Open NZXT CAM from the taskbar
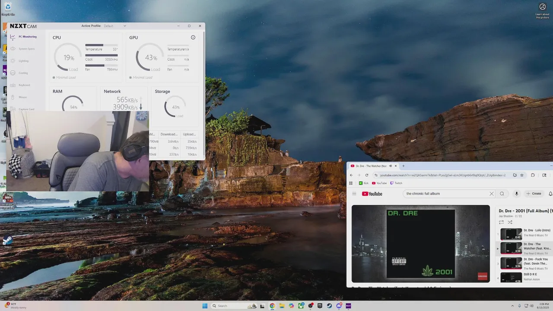This screenshot has height=311, width=553. point(348,306)
